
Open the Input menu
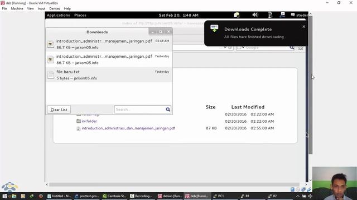point(41,9)
